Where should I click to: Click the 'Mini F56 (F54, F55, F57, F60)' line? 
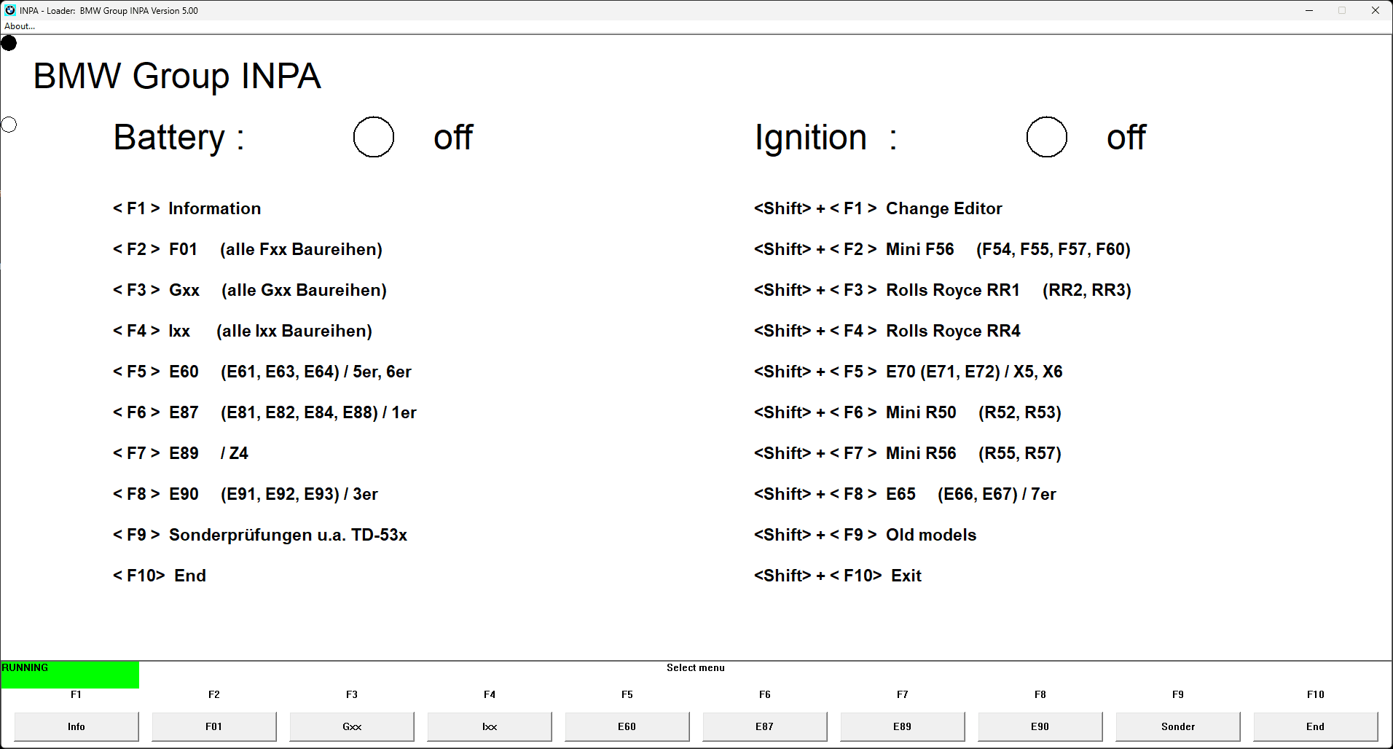(942, 249)
